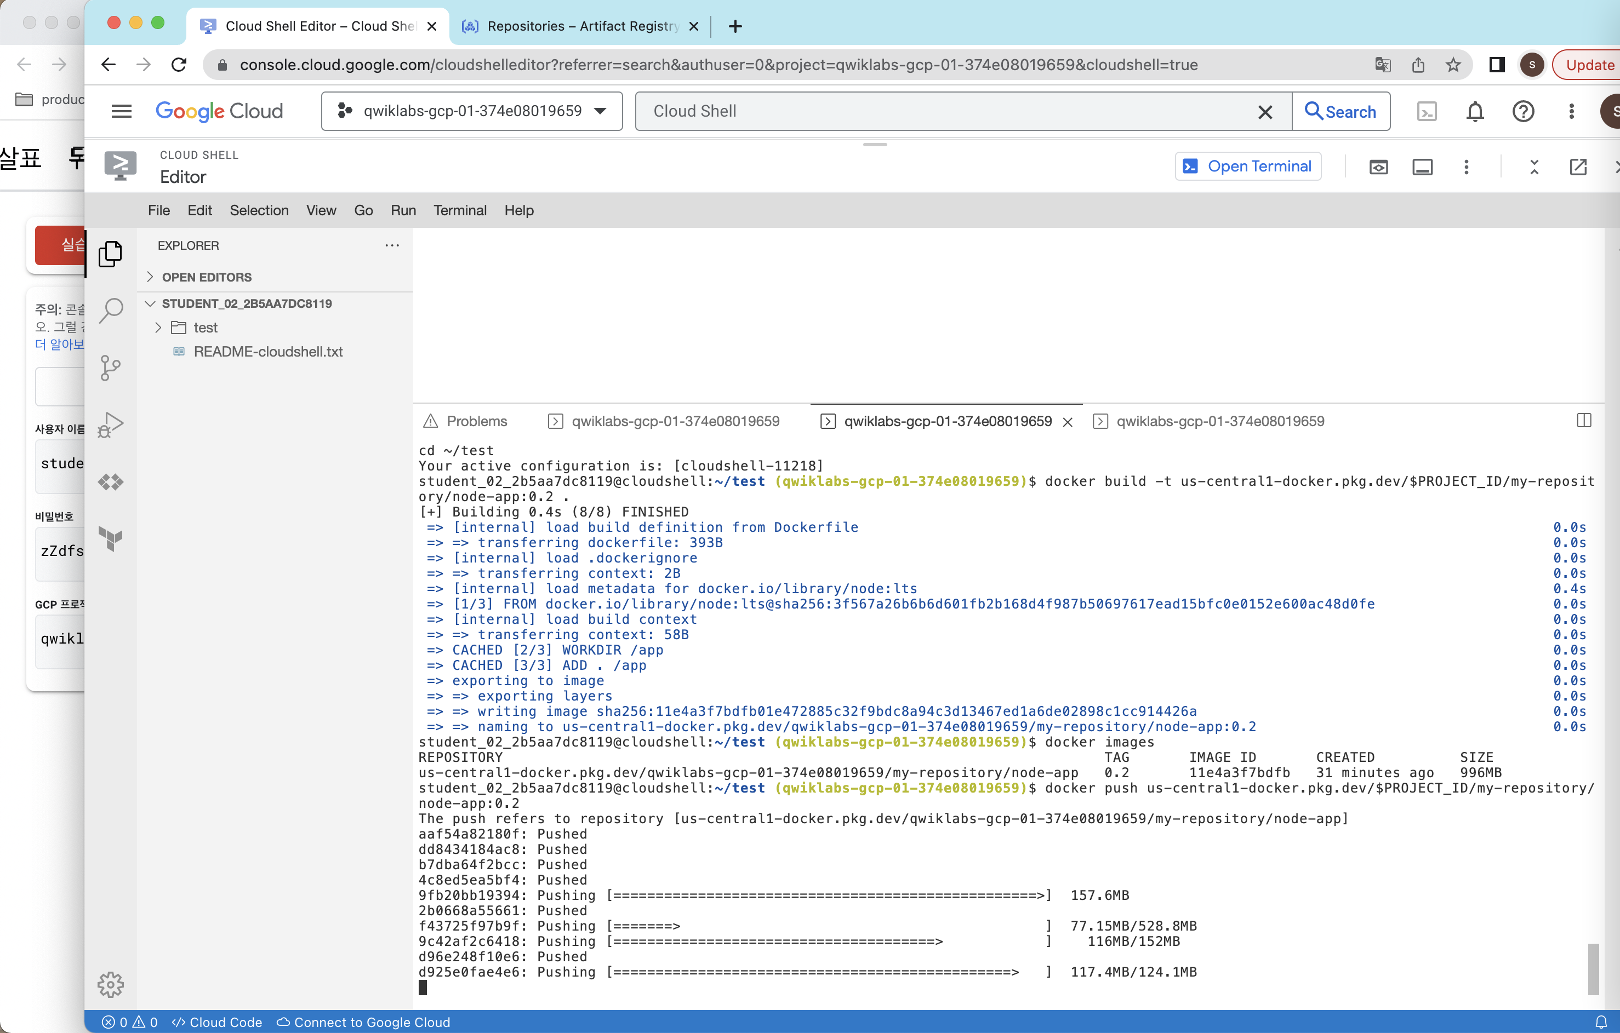Reload the page in the front window
This screenshot has height=1033, width=1620.
[179, 65]
